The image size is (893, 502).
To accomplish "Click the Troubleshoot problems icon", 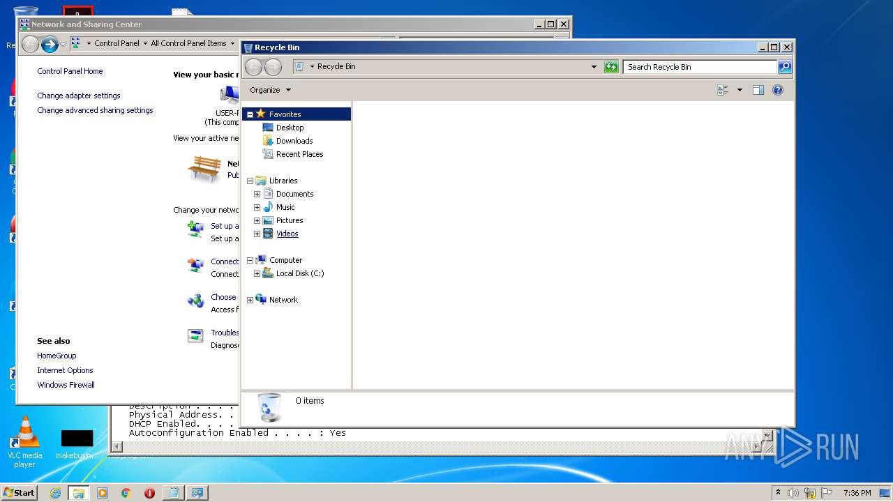I will (x=195, y=335).
